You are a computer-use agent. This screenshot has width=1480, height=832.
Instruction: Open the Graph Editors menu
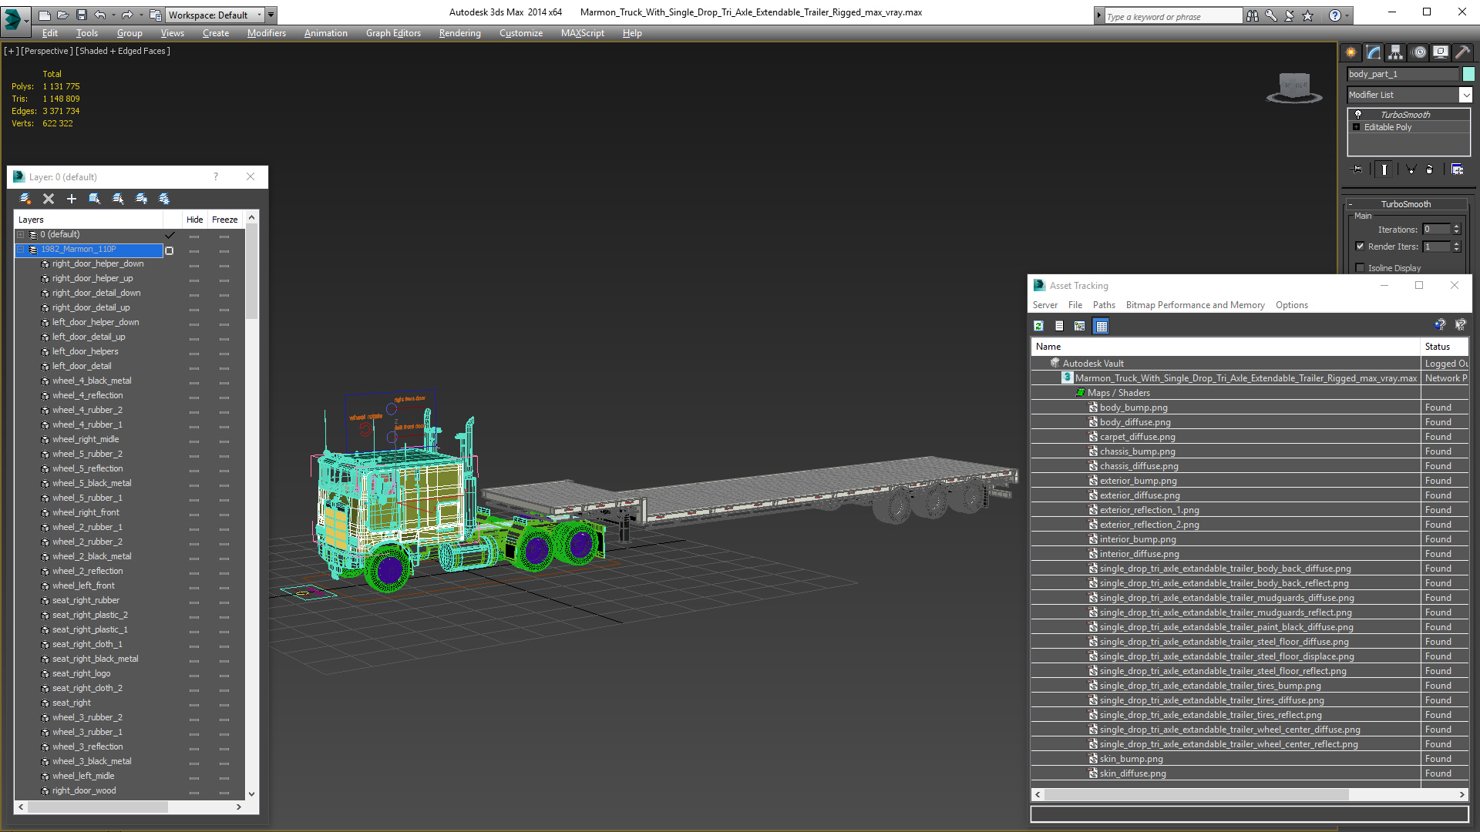point(393,33)
